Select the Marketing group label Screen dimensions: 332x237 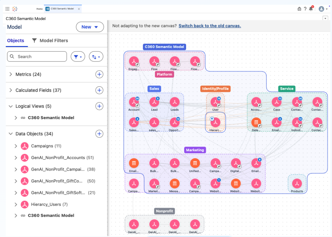click(195, 150)
